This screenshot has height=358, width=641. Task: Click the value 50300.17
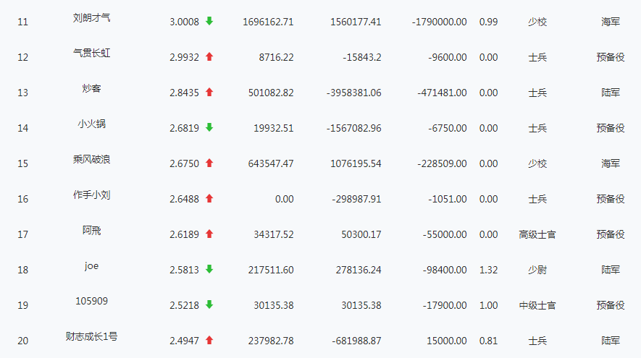tap(361, 235)
